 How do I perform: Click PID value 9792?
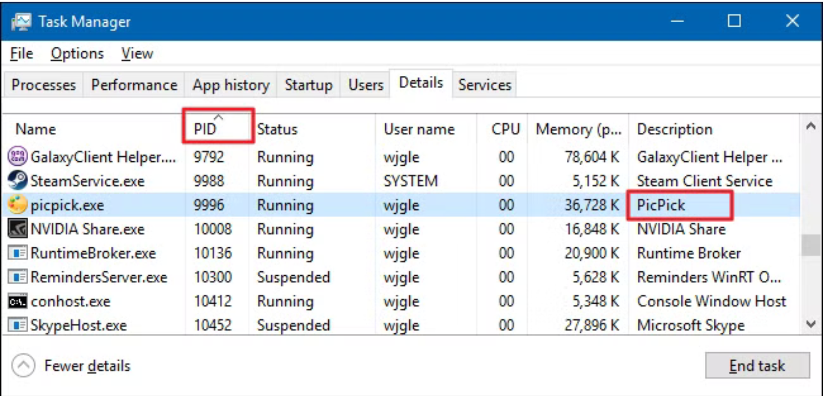pos(209,157)
